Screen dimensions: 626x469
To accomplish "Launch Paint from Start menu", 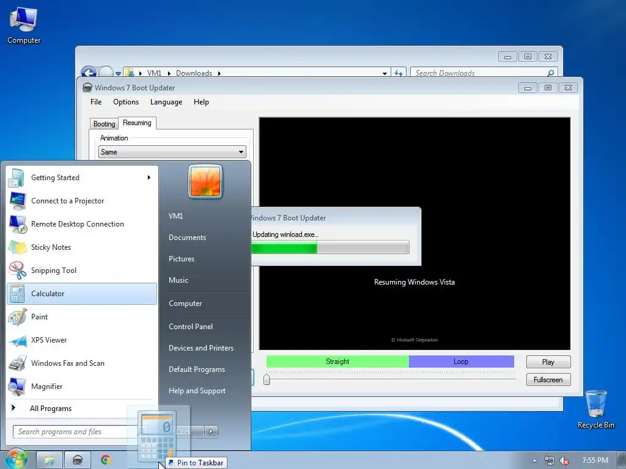I will [82, 317].
